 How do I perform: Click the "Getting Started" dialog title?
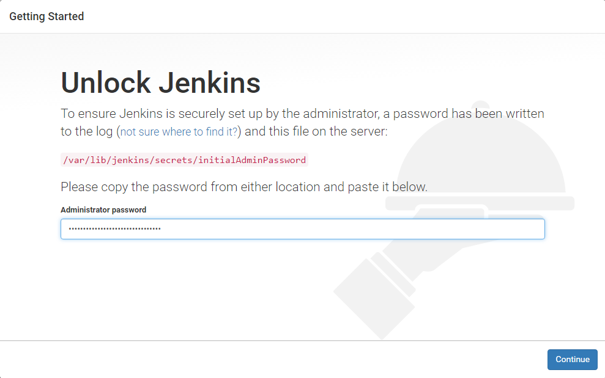(46, 16)
